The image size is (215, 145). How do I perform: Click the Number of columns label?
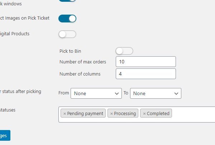point(80,74)
